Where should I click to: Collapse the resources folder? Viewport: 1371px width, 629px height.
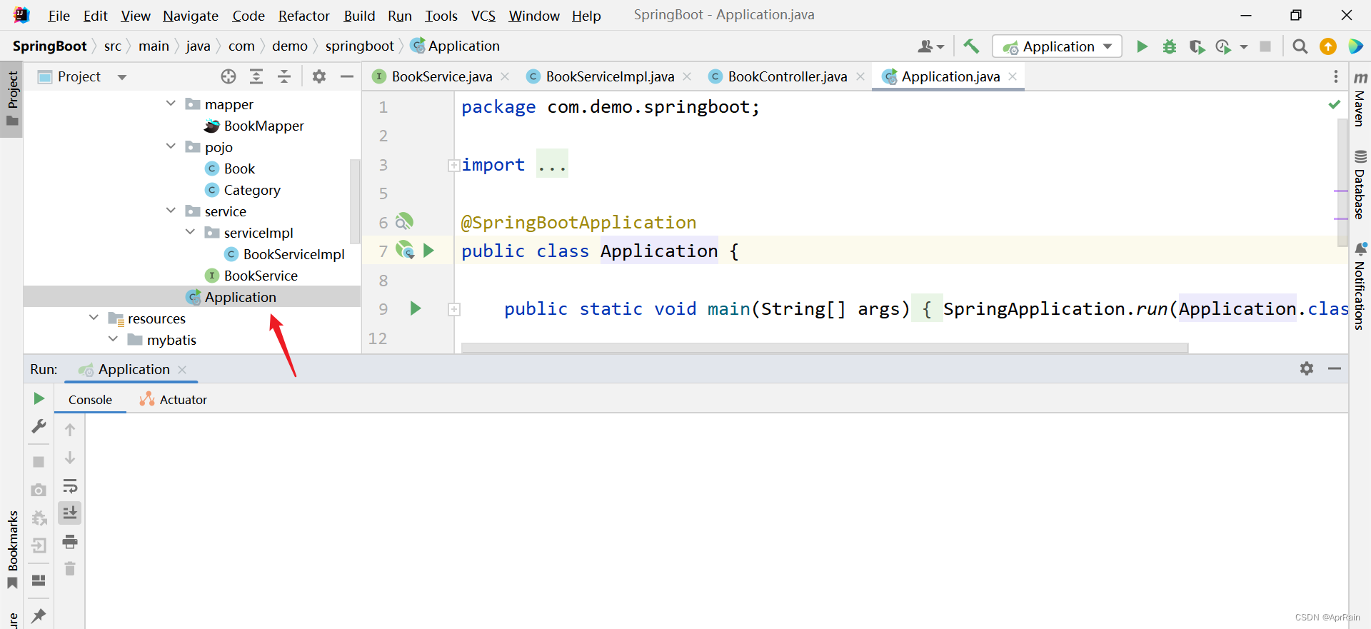pos(94,318)
